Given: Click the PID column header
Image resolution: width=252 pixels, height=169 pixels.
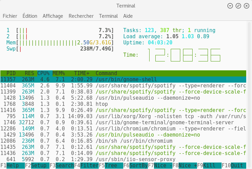Looking at the screenshot, I should coord(11,73).
